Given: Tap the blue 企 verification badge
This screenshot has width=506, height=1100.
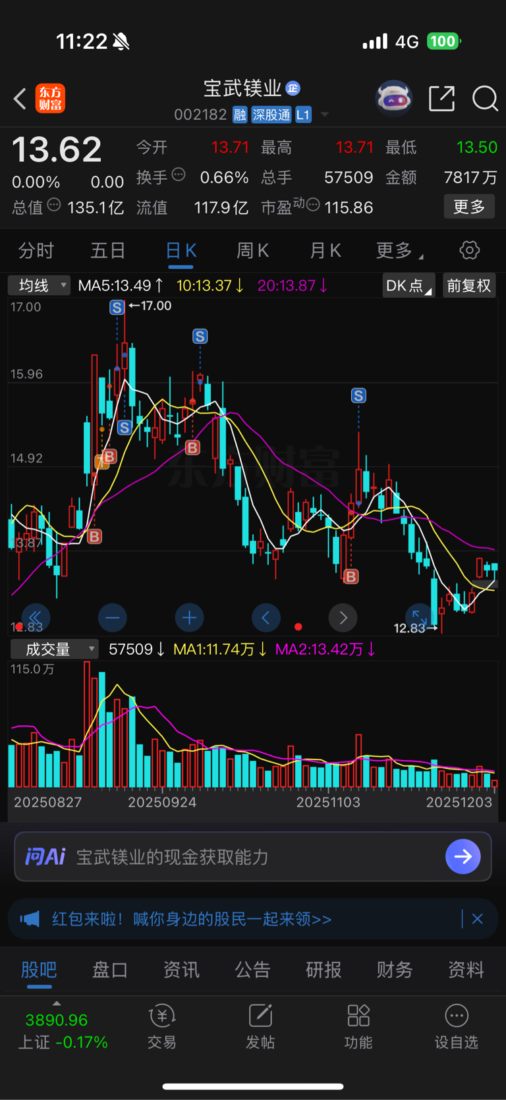Looking at the screenshot, I should [x=293, y=88].
